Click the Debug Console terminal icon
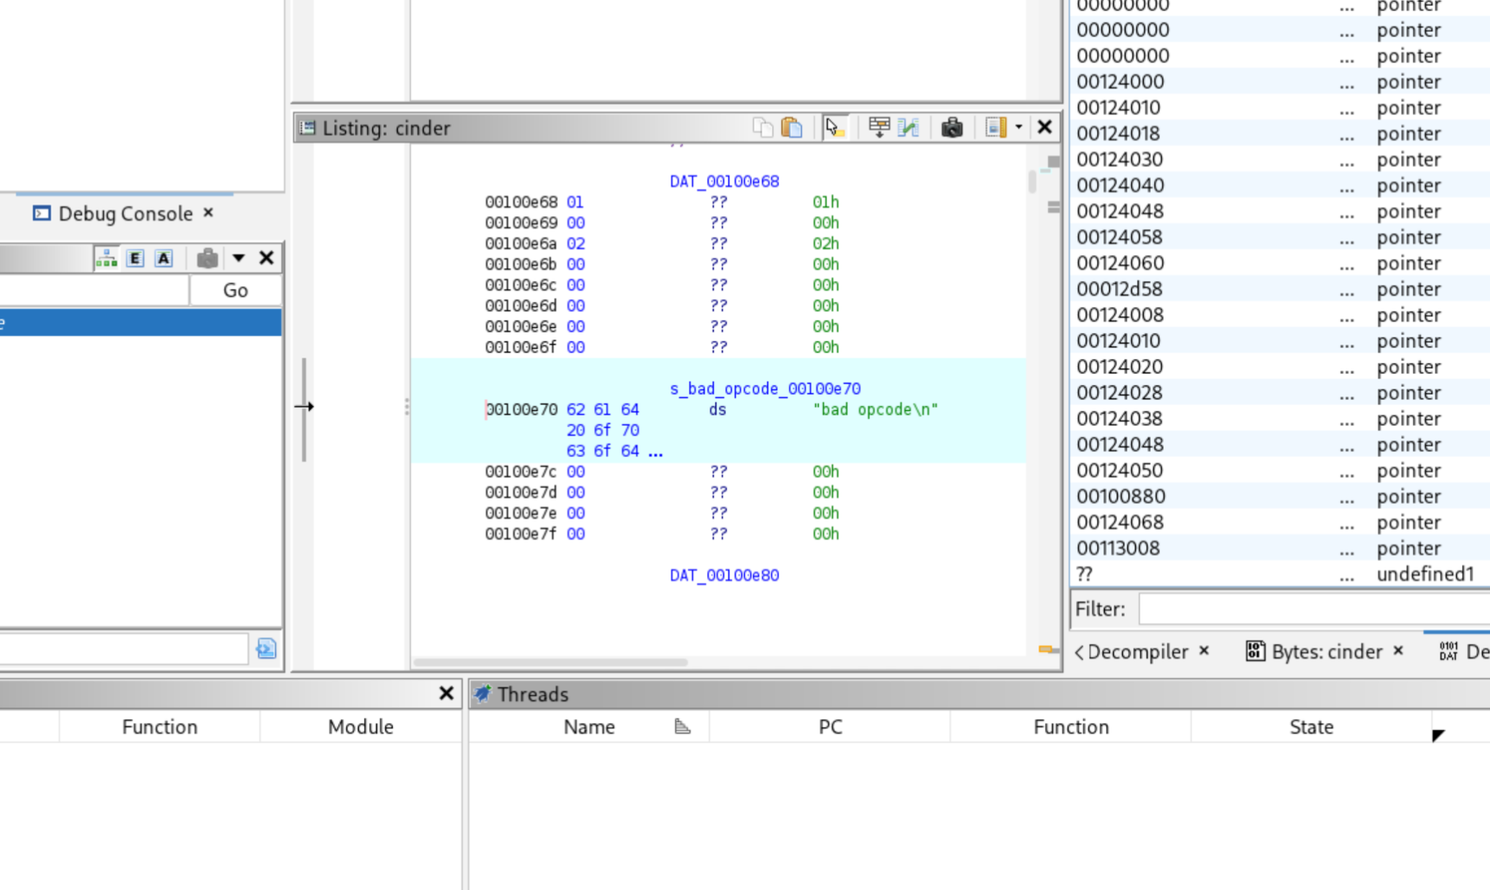This screenshot has width=1490, height=890. click(42, 213)
